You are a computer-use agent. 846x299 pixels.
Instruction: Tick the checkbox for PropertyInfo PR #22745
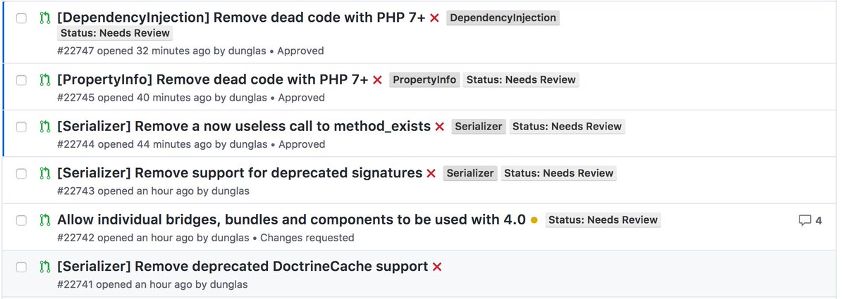(x=22, y=80)
